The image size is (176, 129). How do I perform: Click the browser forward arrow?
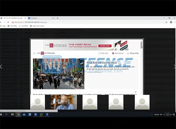pyautogui.click(x=4, y=22)
